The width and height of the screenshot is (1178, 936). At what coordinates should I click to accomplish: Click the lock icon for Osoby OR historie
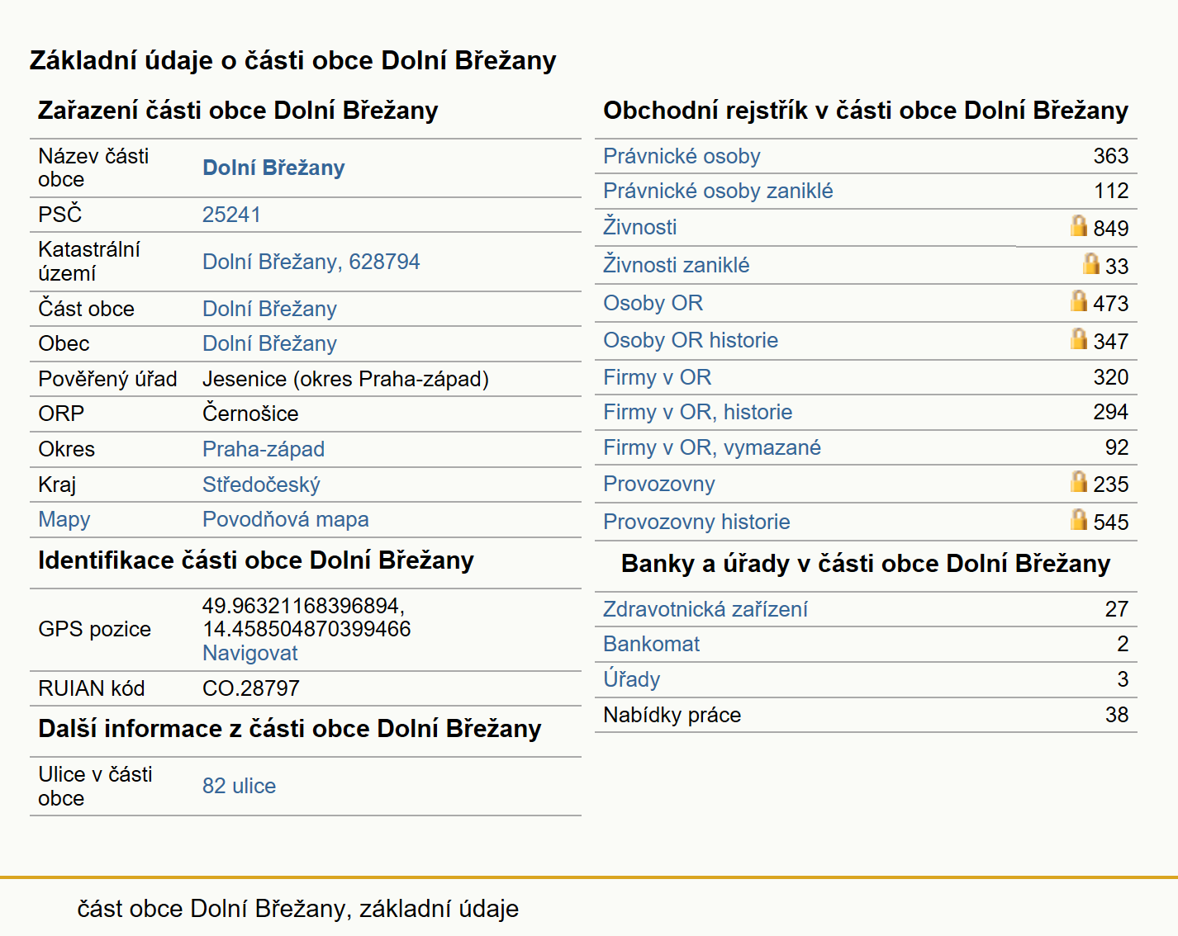point(1078,338)
